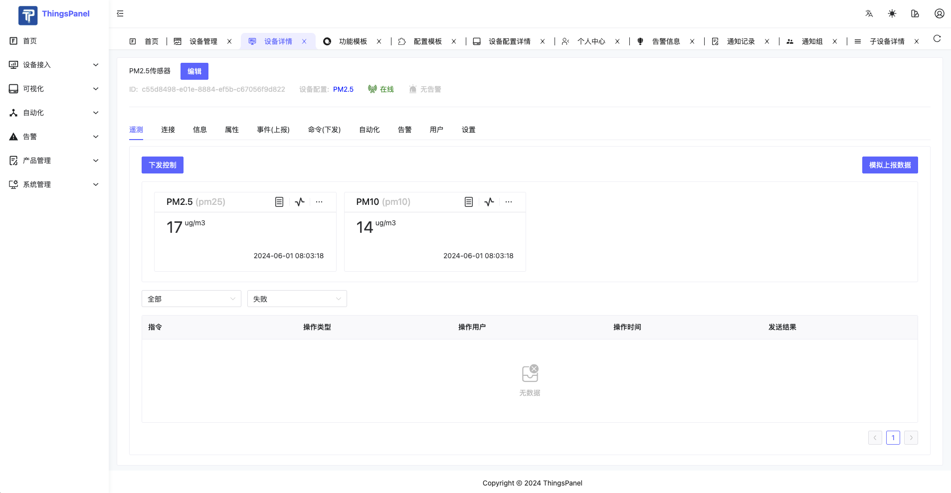951x493 pixels.
Task: Select the 信息 device tab
Action: tap(200, 130)
